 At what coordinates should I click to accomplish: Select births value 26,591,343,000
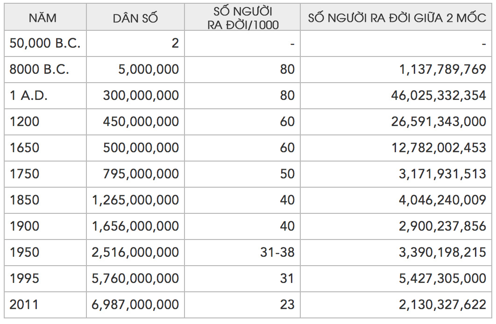tap(439, 122)
